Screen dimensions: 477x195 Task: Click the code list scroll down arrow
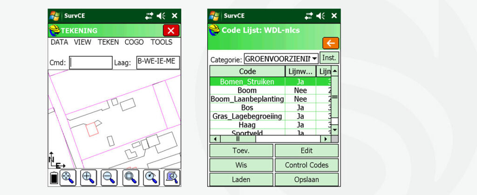pyautogui.click(x=334, y=130)
